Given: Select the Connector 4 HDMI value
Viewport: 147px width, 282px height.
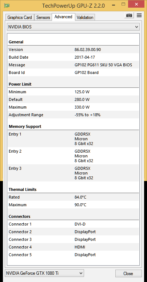Looking at the screenshot, I should [80, 247].
